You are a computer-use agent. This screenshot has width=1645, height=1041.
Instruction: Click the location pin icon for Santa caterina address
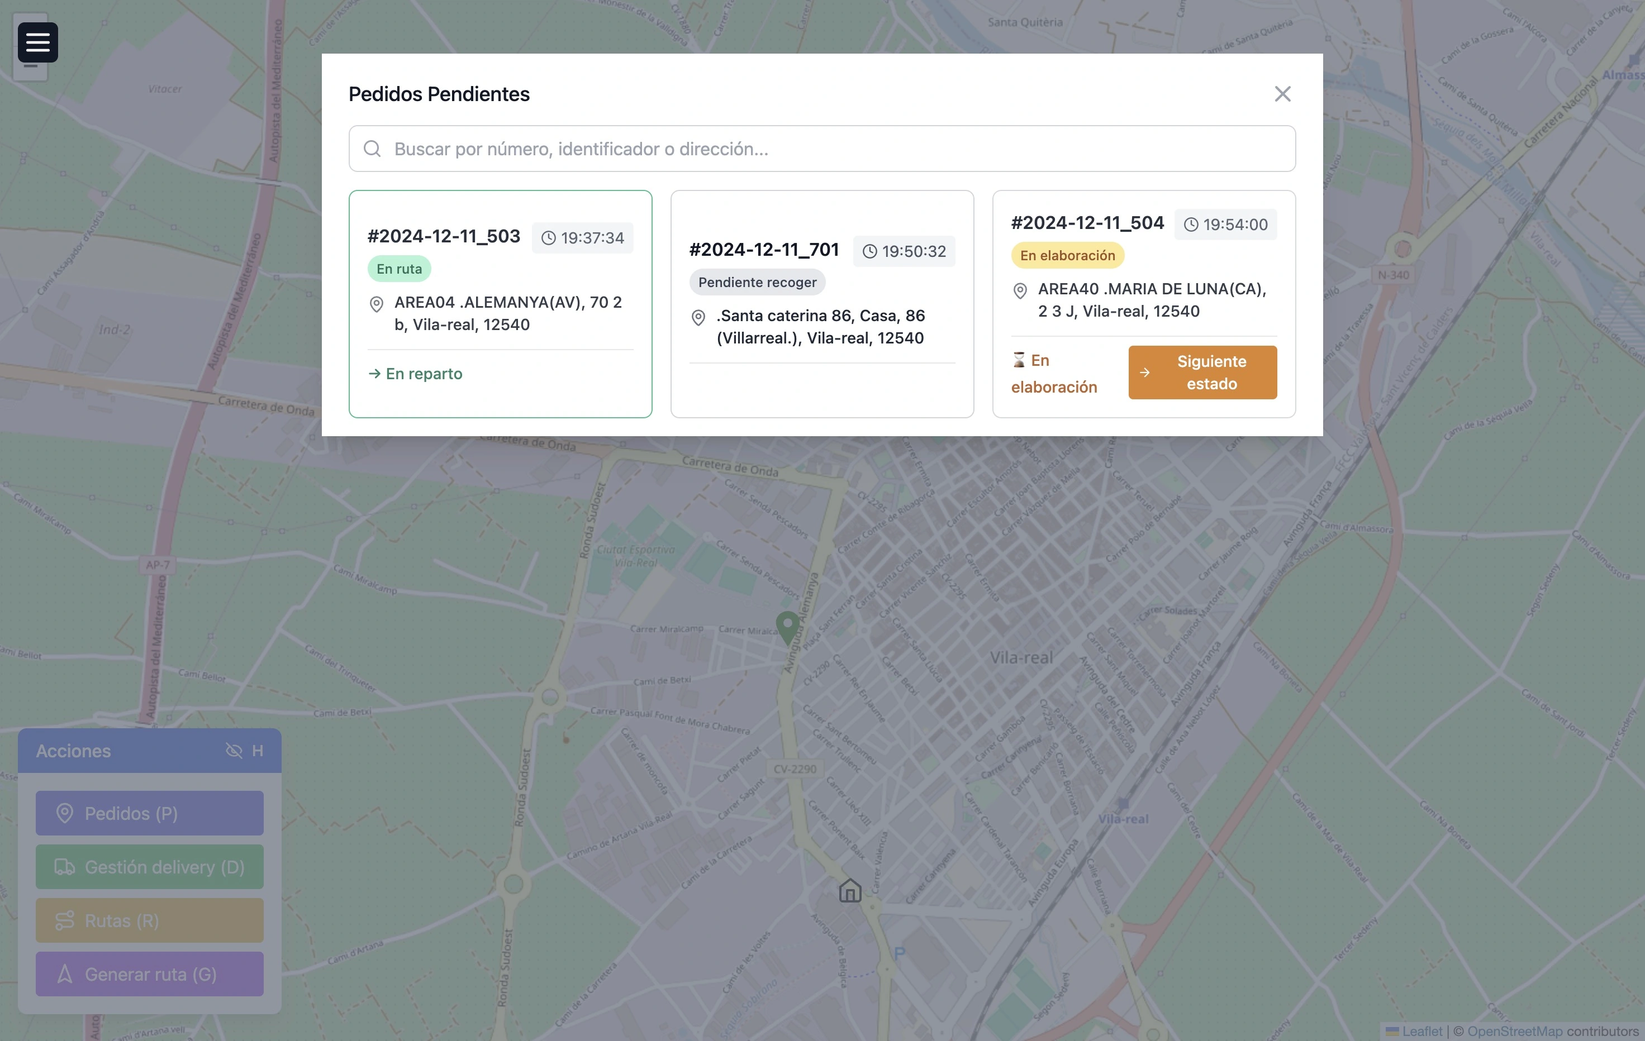point(697,317)
